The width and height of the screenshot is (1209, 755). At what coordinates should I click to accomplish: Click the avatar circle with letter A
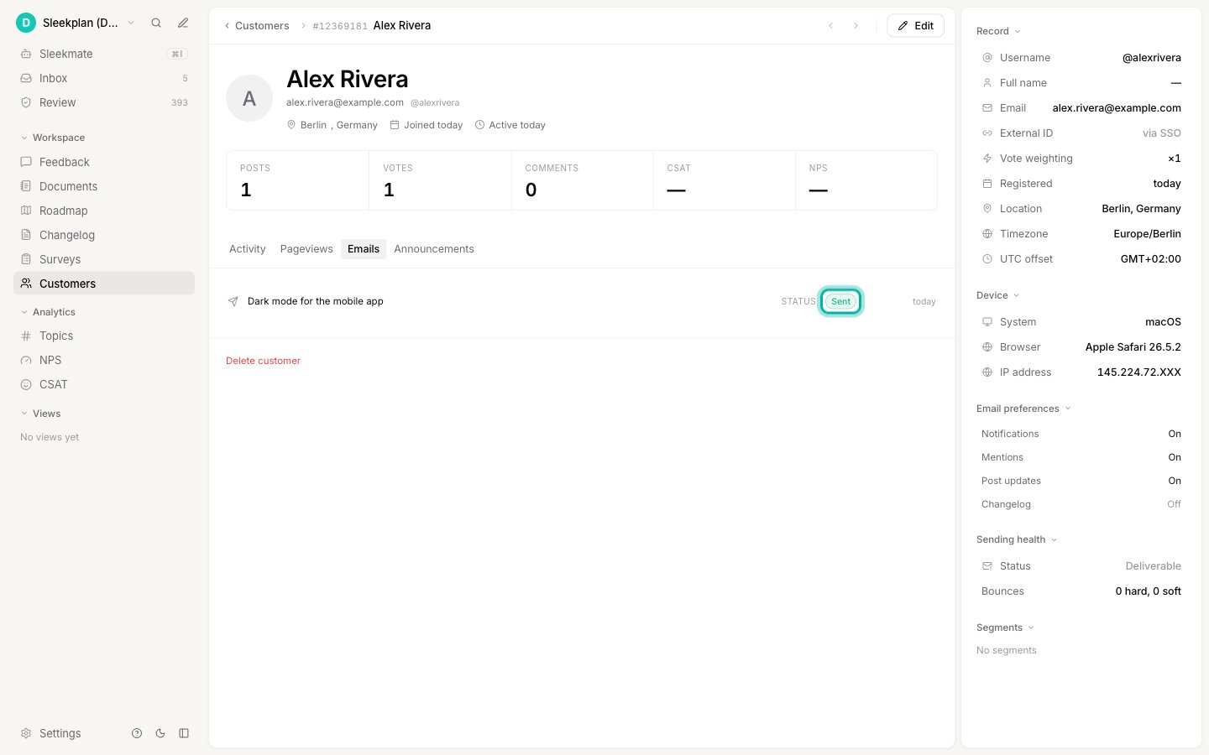[249, 98]
